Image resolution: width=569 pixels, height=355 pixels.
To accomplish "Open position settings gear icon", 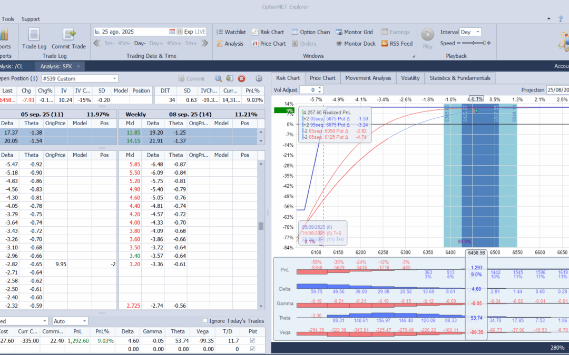I will tap(259, 78).
